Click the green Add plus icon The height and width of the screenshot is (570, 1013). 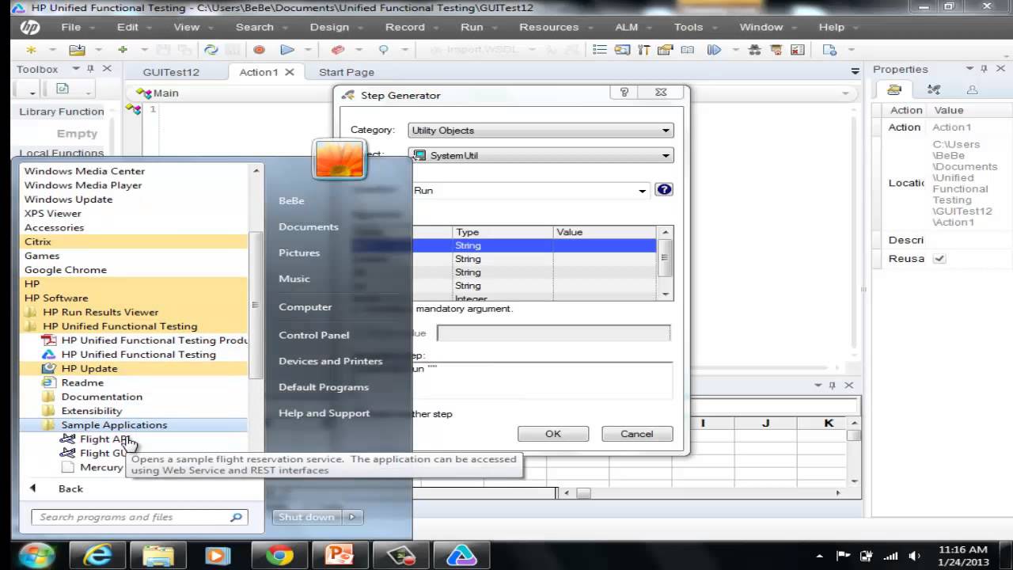click(x=123, y=49)
